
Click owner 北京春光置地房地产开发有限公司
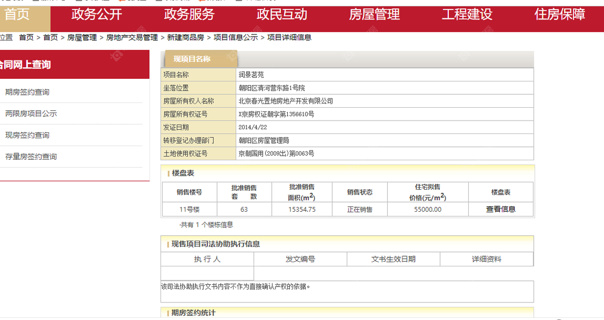286,101
